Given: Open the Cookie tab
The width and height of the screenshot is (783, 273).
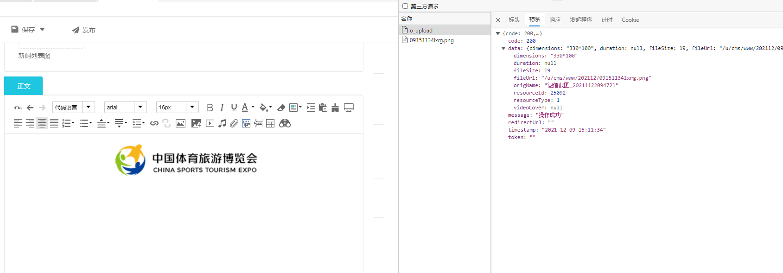Looking at the screenshot, I should tap(630, 20).
